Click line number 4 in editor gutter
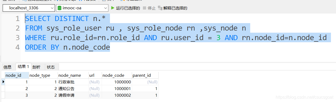The image size is (336, 102). [18, 47]
